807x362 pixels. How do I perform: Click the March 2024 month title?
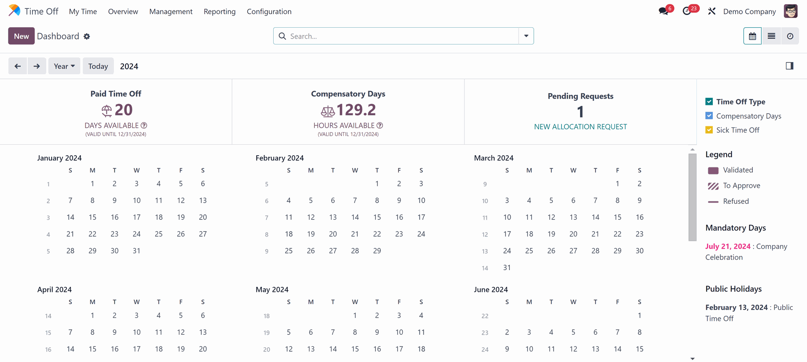494,158
